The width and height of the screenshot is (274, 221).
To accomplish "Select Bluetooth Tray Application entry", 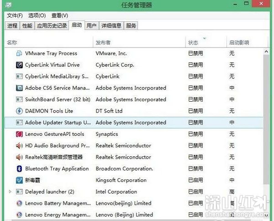I will (x=57, y=169).
